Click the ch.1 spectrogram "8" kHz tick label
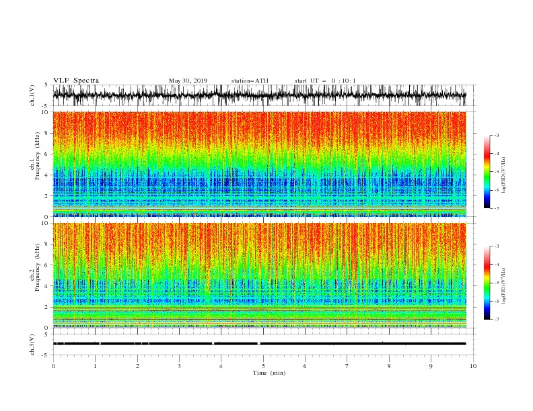Image resolution: width=533 pixels, height=411 pixels. (46, 133)
